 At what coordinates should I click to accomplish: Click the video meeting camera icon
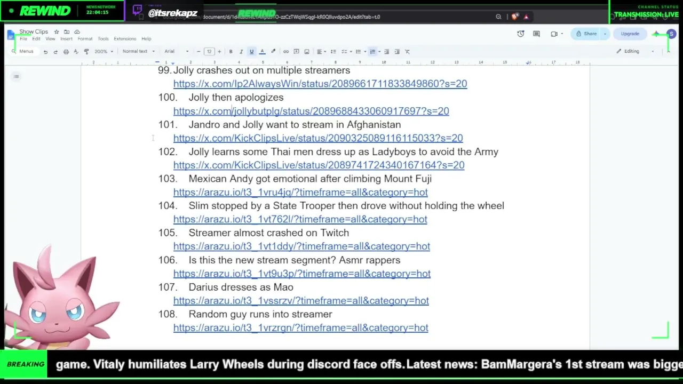click(554, 34)
